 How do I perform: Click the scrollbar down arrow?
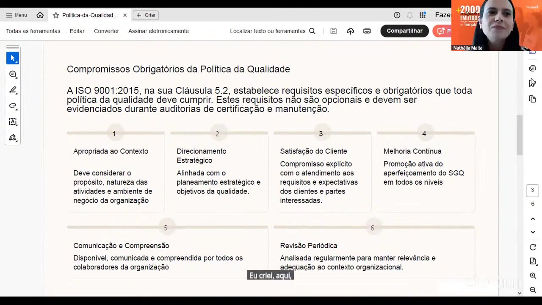(520, 293)
